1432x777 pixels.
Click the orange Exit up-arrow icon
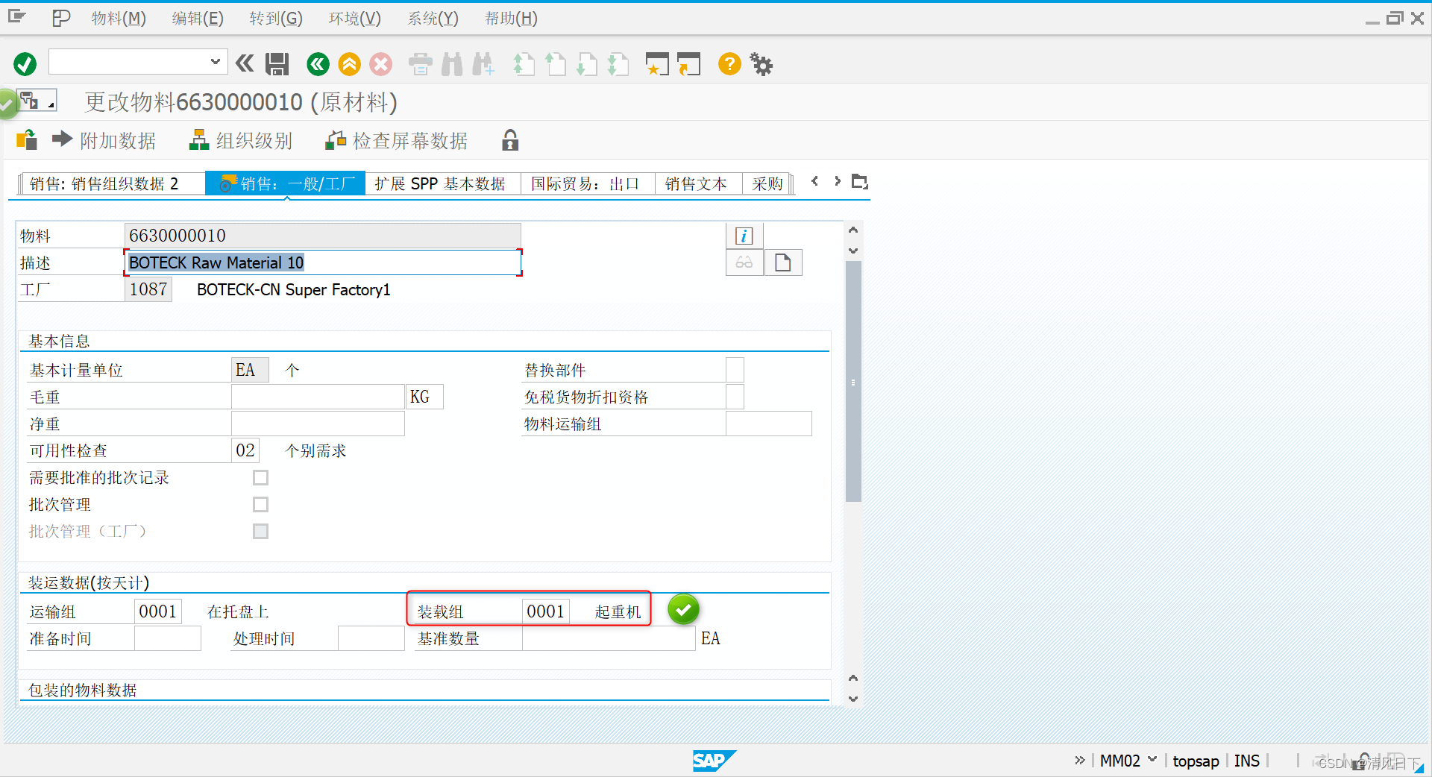[x=349, y=64]
